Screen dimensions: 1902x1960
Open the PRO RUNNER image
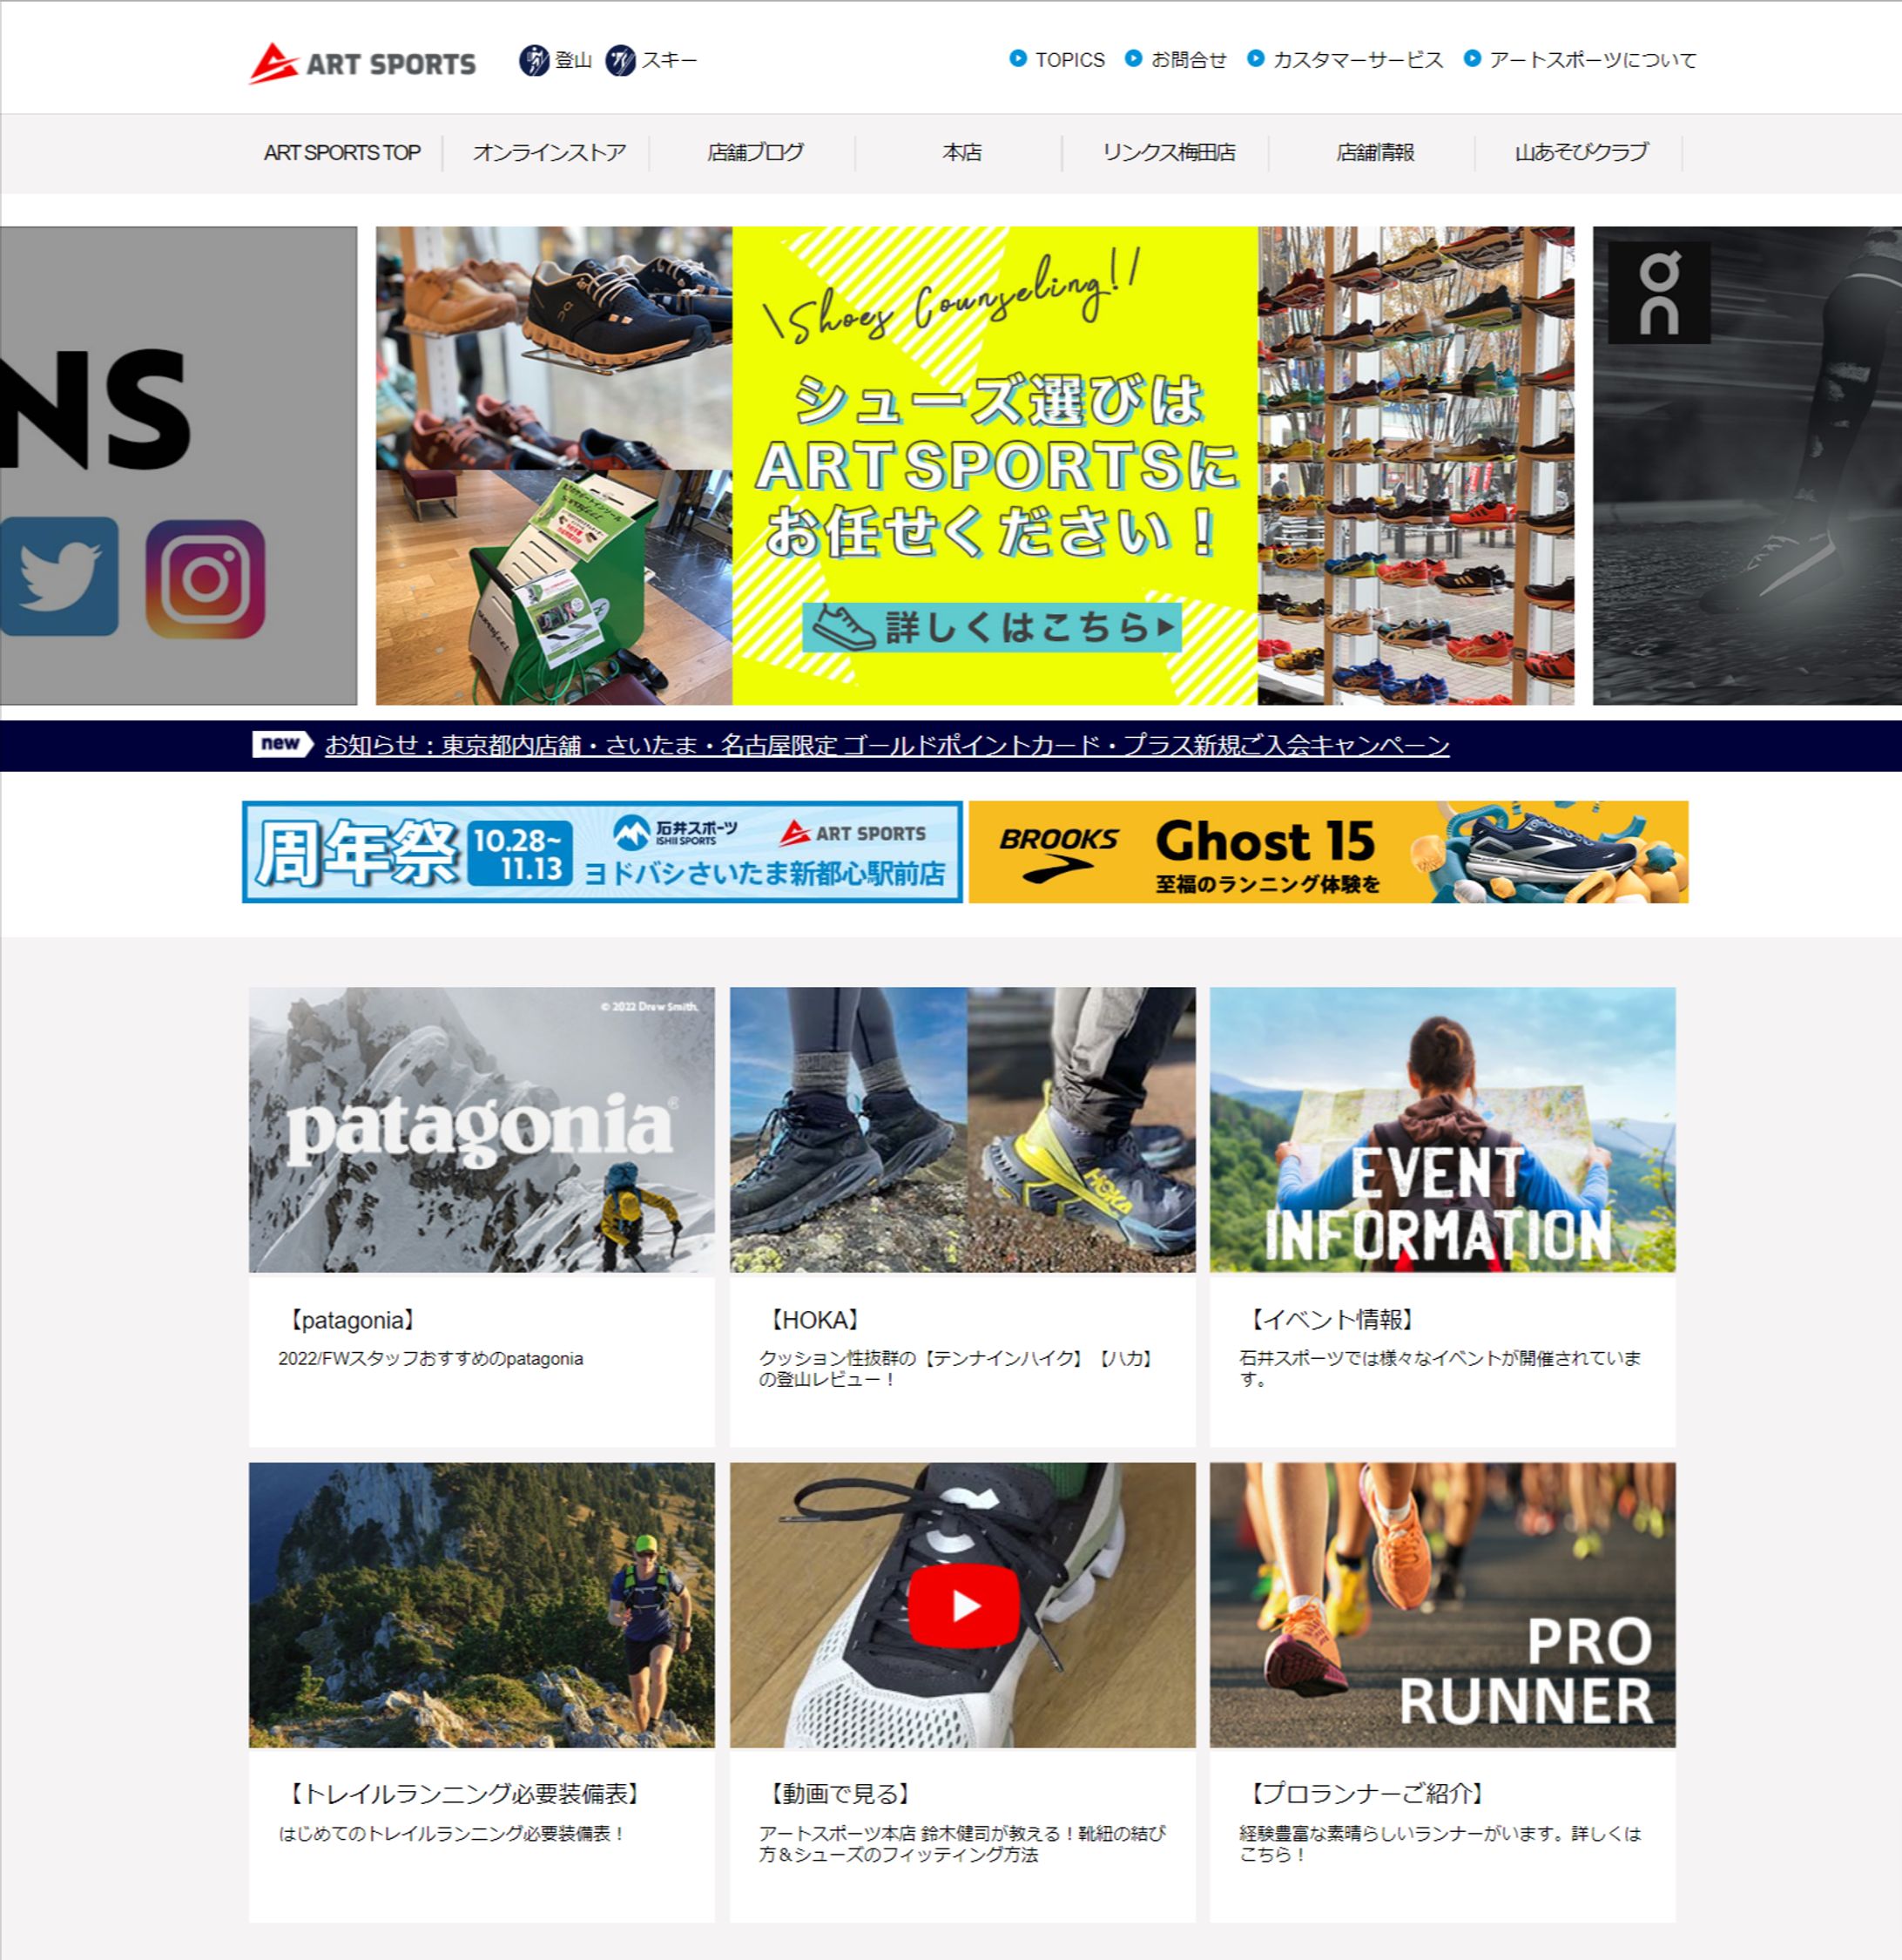(x=1442, y=1605)
